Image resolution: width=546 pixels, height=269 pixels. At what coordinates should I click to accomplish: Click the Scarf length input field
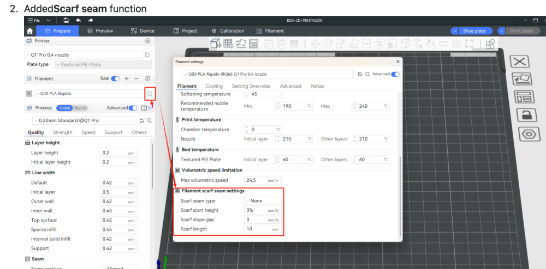point(263,229)
